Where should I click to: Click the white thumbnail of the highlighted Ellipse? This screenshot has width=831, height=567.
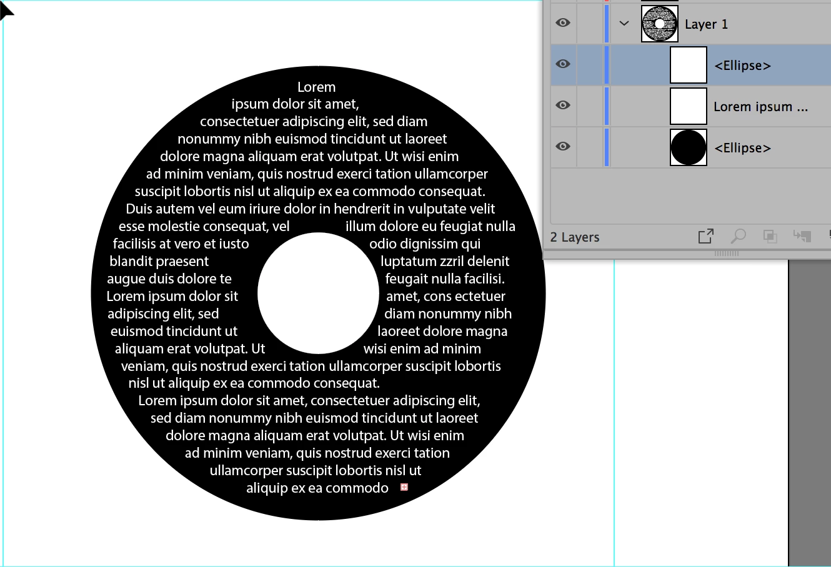[689, 65]
